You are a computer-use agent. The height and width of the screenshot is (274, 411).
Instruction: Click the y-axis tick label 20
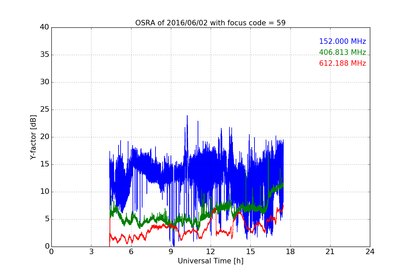pos(45,137)
